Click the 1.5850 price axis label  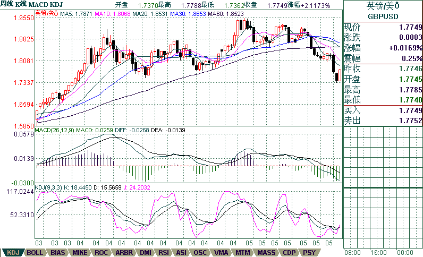(x=24, y=126)
